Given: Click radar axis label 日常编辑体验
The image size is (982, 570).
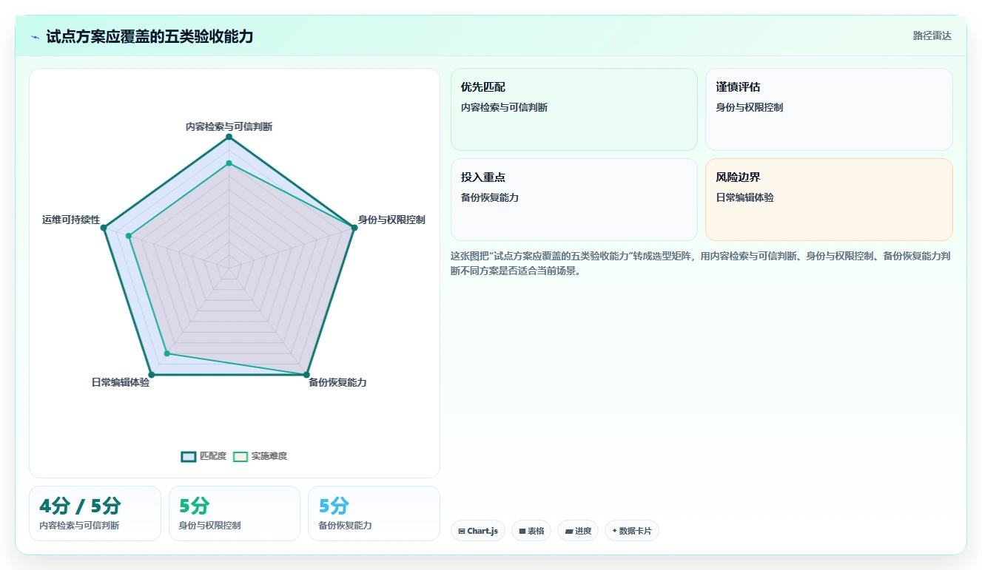Looking at the screenshot, I should [120, 382].
